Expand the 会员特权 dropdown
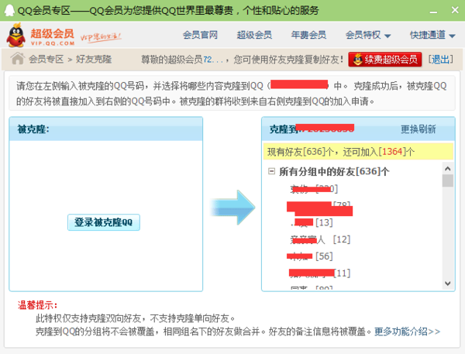The image size is (465, 354). 368,35
